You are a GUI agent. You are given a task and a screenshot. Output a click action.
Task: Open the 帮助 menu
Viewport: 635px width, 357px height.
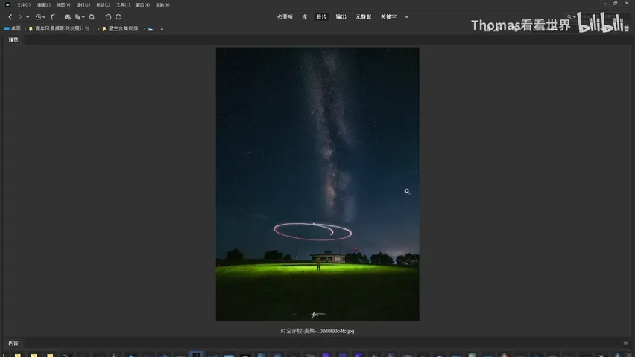coord(162,5)
